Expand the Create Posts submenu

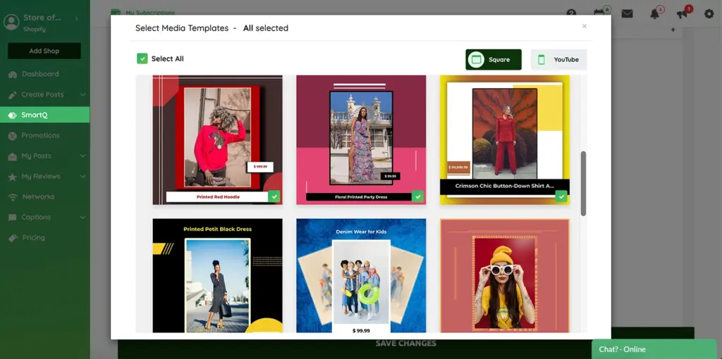pos(82,94)
